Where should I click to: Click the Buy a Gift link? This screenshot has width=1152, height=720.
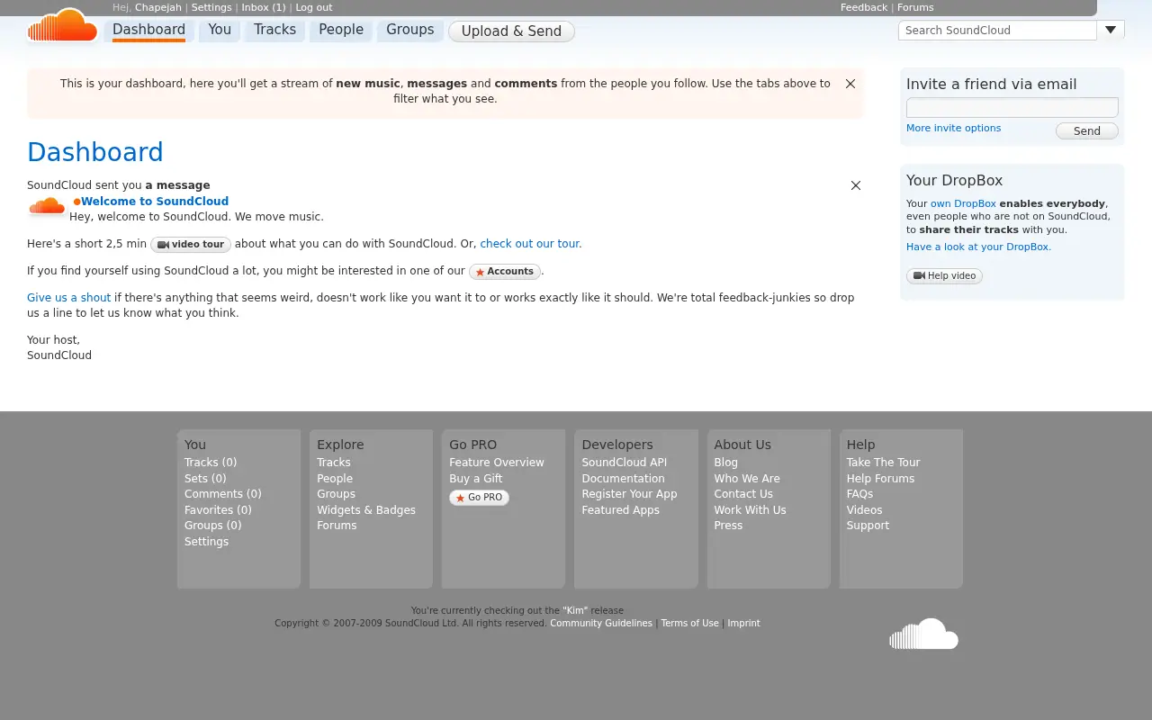point(476,479)
